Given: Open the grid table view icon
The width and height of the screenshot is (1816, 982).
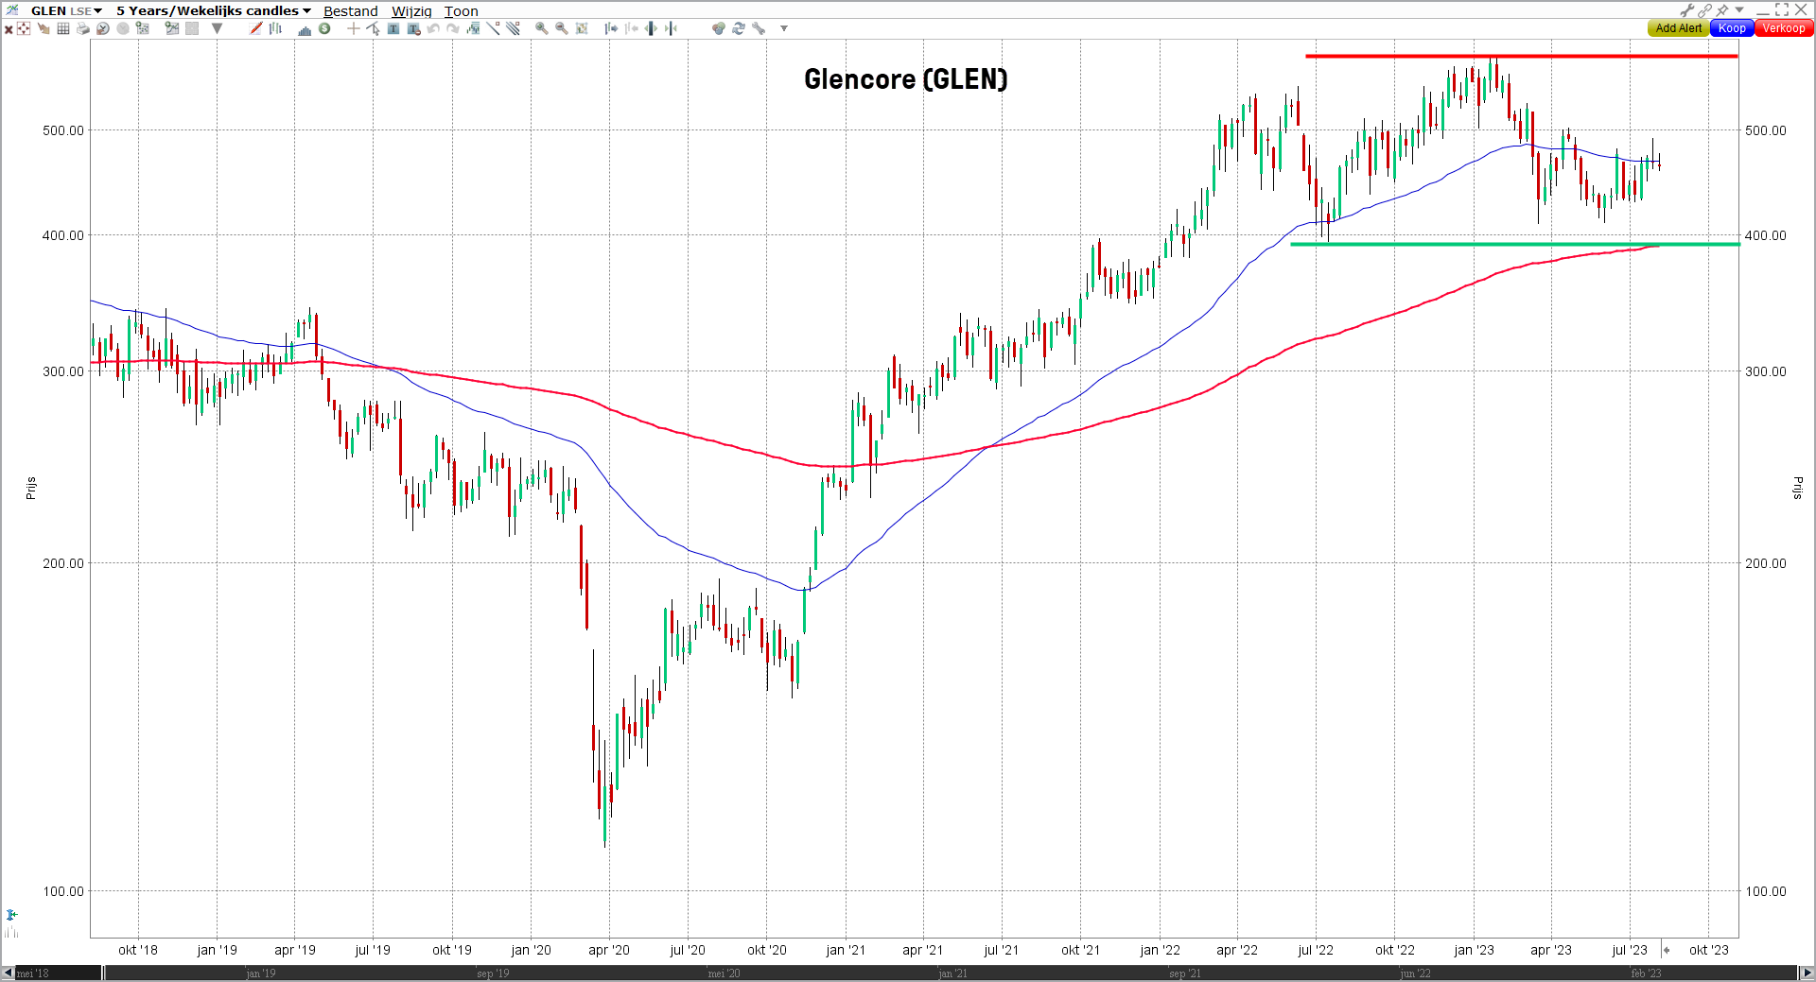Looking at the screenshot, I should [x=63, y=28].
